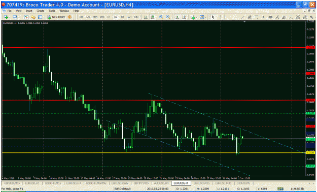The image size is (317, 192).
Task: Open the Profiles toolbar icon
Action: tap(15, 17)
